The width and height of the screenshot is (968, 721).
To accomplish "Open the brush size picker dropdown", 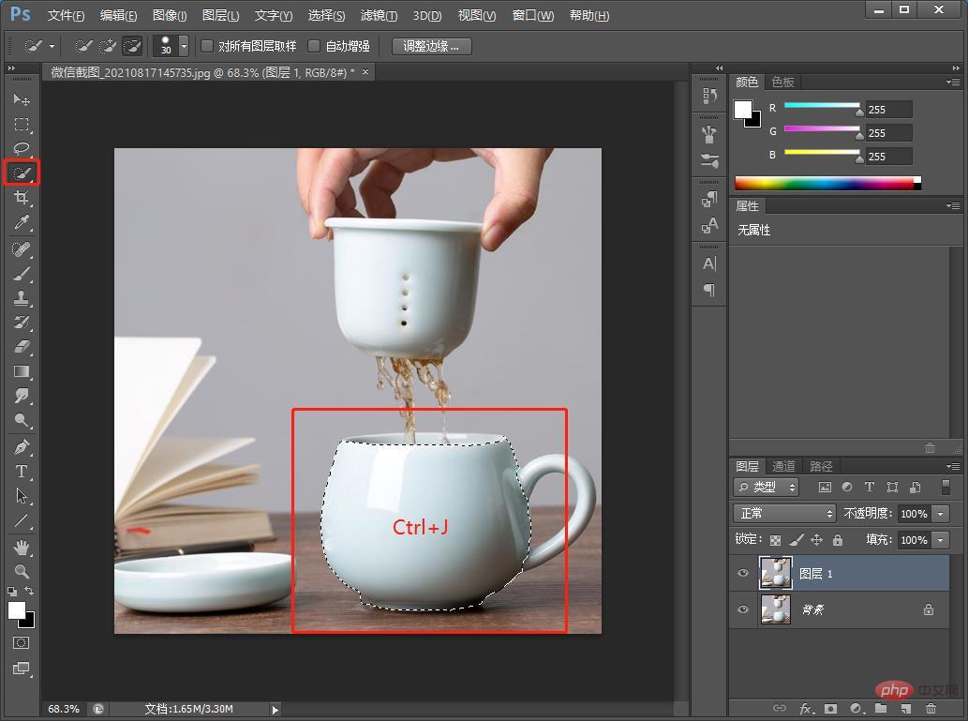I will [184, 46].
